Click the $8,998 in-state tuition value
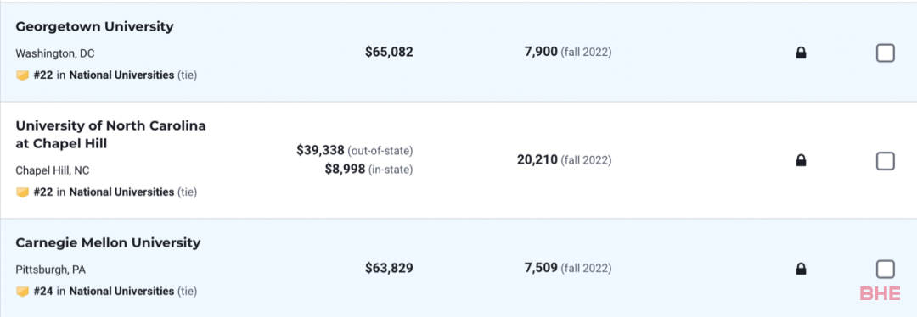 [345, 170]
